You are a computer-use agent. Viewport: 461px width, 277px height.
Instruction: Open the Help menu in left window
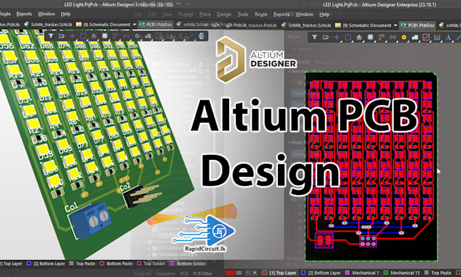(66, 14)
